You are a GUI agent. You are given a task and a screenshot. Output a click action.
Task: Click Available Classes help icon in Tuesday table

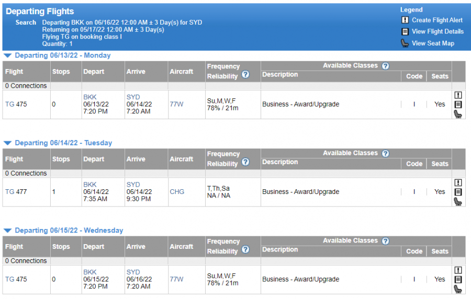pyautogui.click(x=385, y=154)
